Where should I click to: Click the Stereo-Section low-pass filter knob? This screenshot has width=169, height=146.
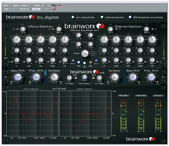(x=146, y=29)
